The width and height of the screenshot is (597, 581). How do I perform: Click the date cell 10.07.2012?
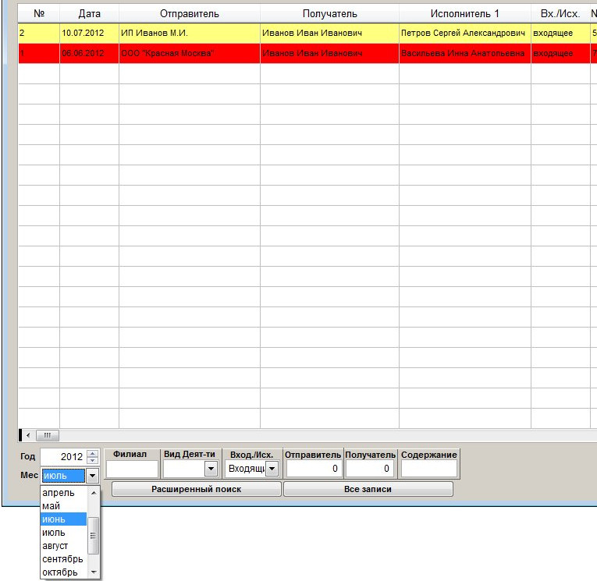coord(90,33)
